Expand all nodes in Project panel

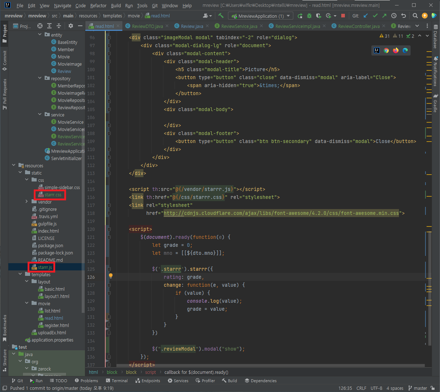point(50,26)
